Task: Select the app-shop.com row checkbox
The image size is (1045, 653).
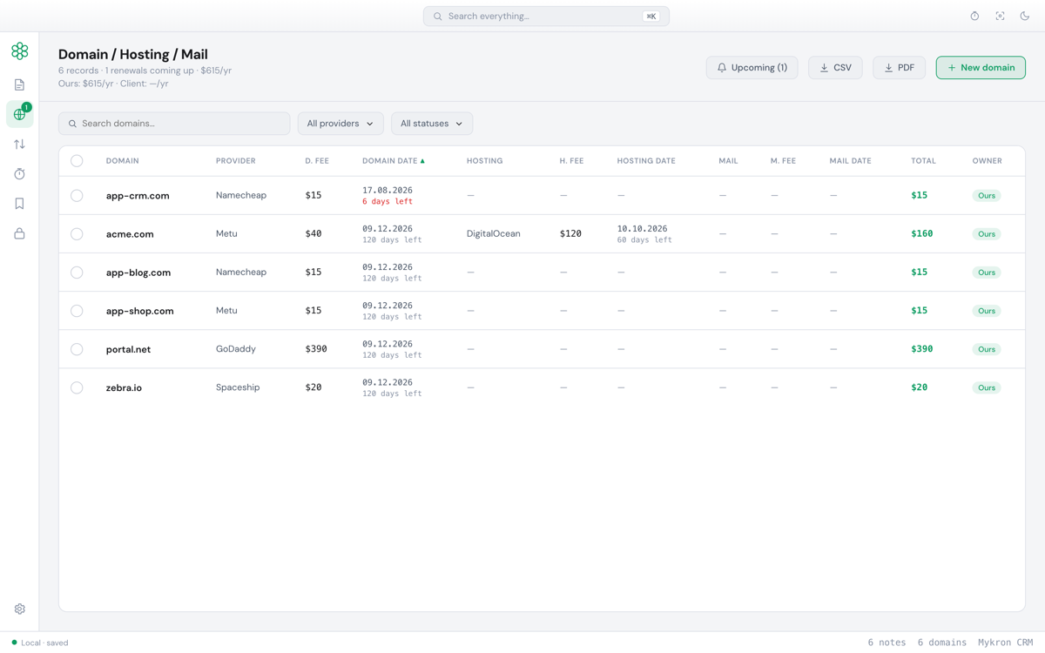Action: [x=77, y=311]
